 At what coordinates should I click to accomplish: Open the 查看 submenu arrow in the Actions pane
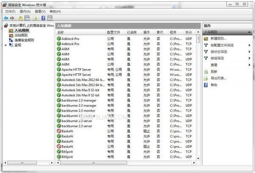[250, 65]
